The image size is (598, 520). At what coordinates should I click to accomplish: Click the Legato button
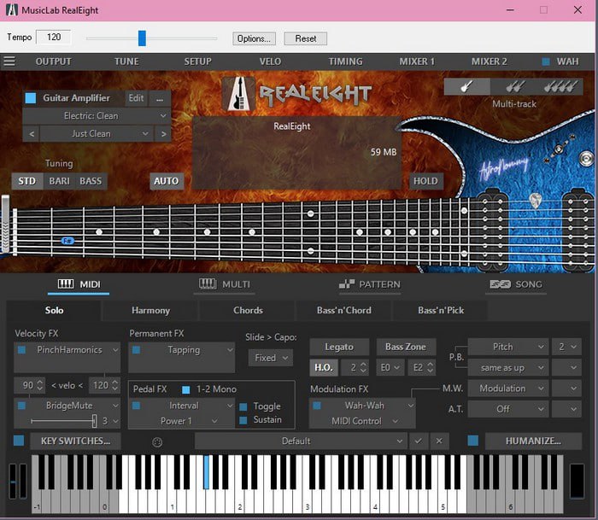pyautogui.click(x=339, y=347)
